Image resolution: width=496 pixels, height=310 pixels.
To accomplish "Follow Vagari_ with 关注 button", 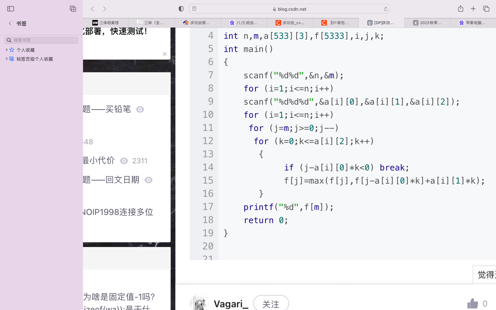I will click(271, 303).
